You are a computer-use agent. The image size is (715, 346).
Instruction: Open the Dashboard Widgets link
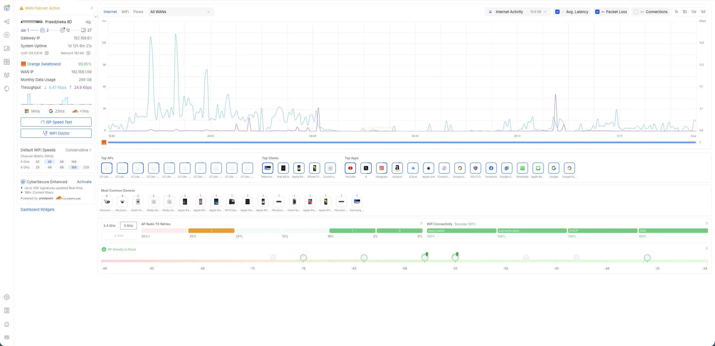tap(37, 209)
